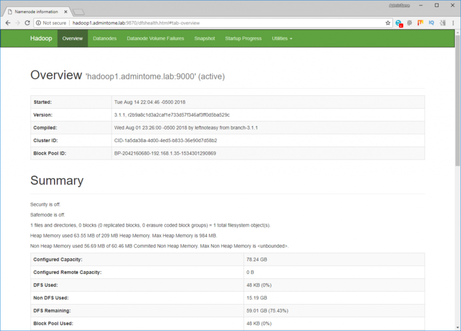
Task: Click the 'Security is off.' text
Action: 45,205
